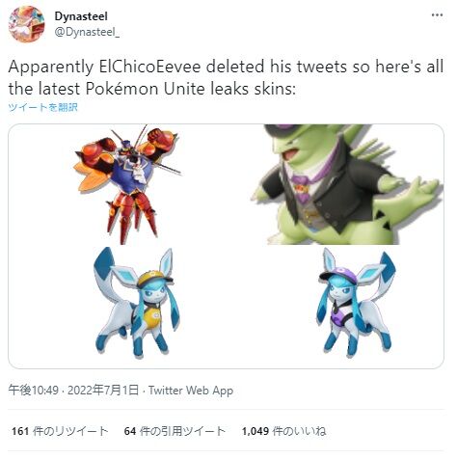Click the @Dynasteel_ handle
This screenshot has width=457, height=459.
(x=87, y=33)
